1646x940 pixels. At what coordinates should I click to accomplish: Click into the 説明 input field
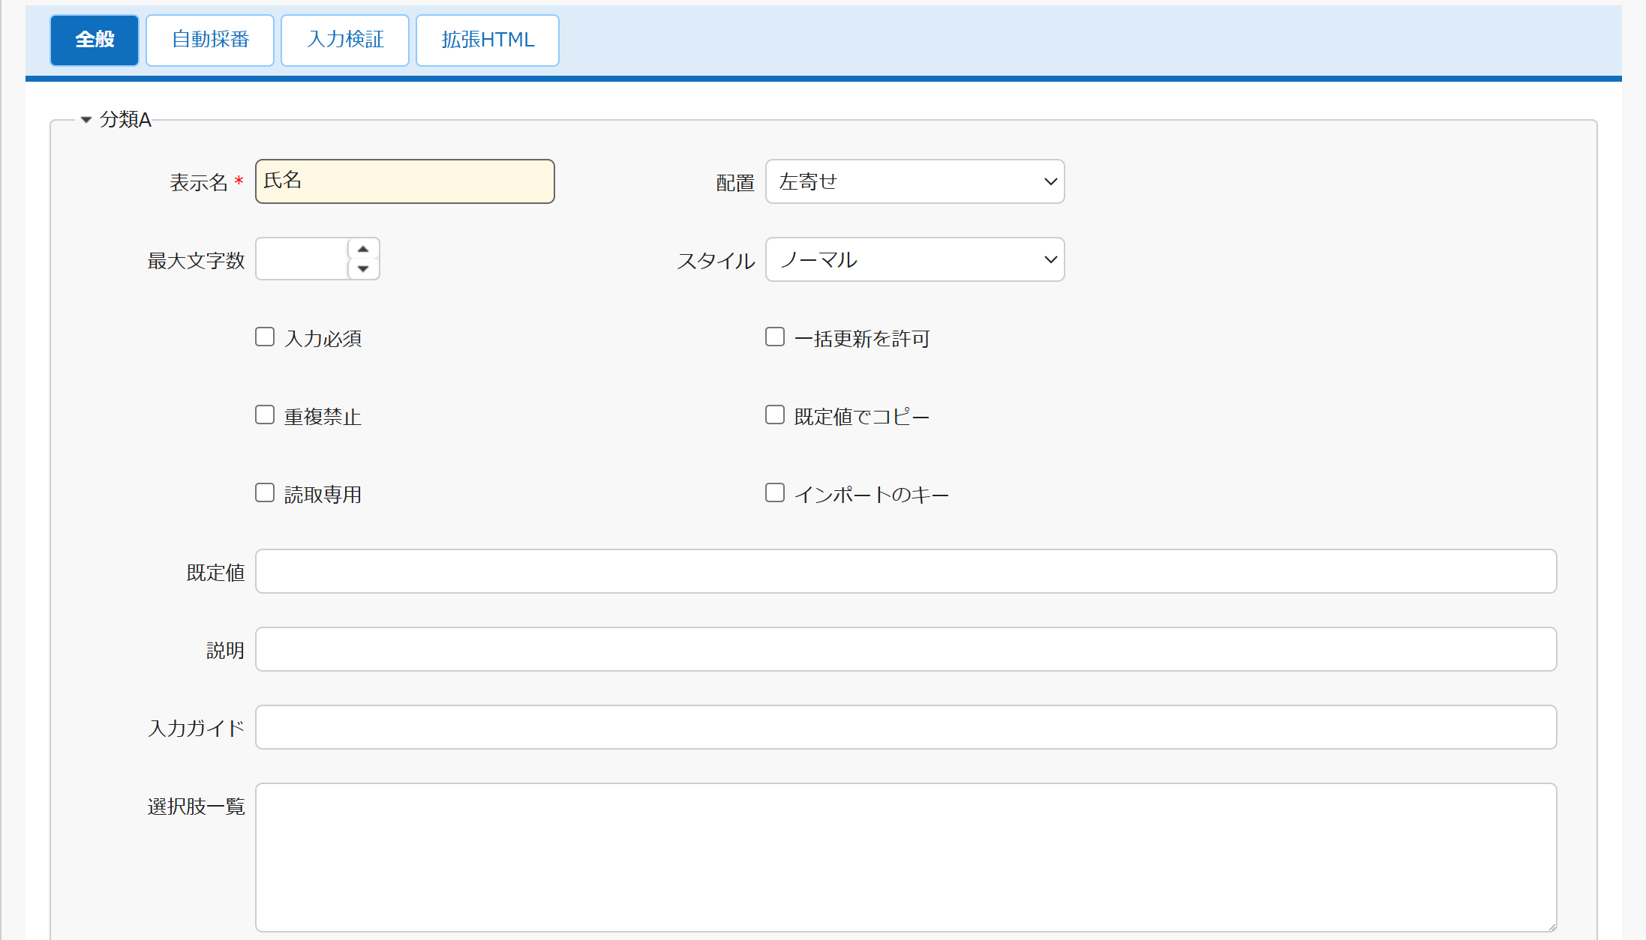point(906,649)
